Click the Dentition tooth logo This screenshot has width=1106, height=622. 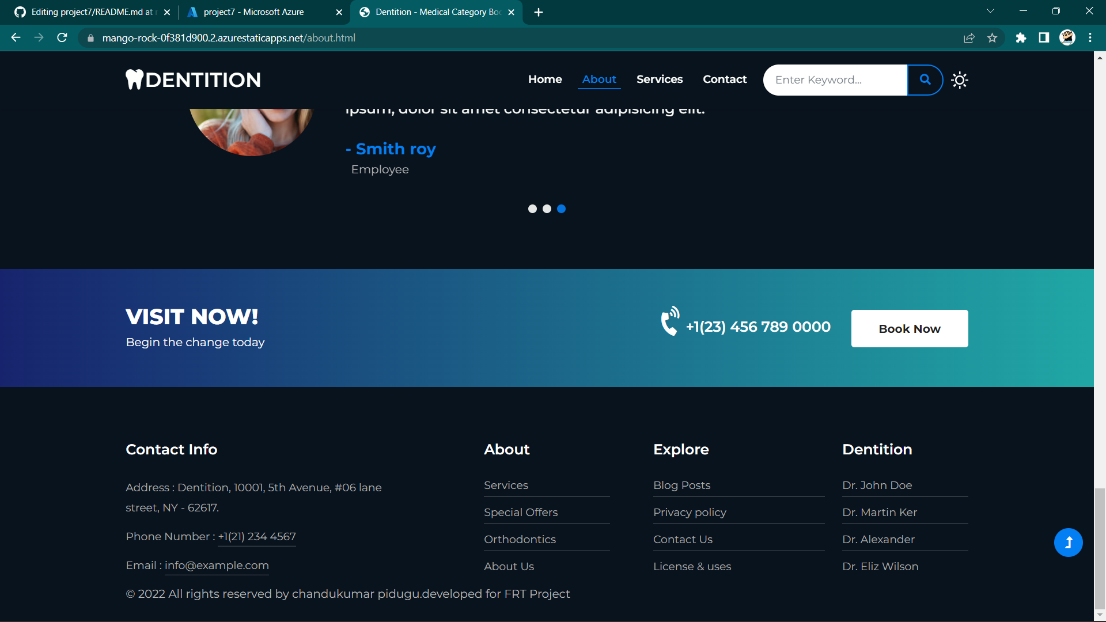click(135, 79)
